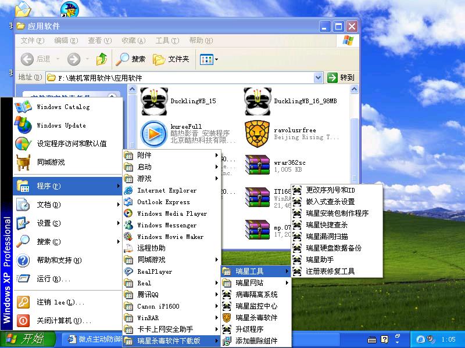
Task: Click 转到 Go button
Action: (x=341, y=78)
